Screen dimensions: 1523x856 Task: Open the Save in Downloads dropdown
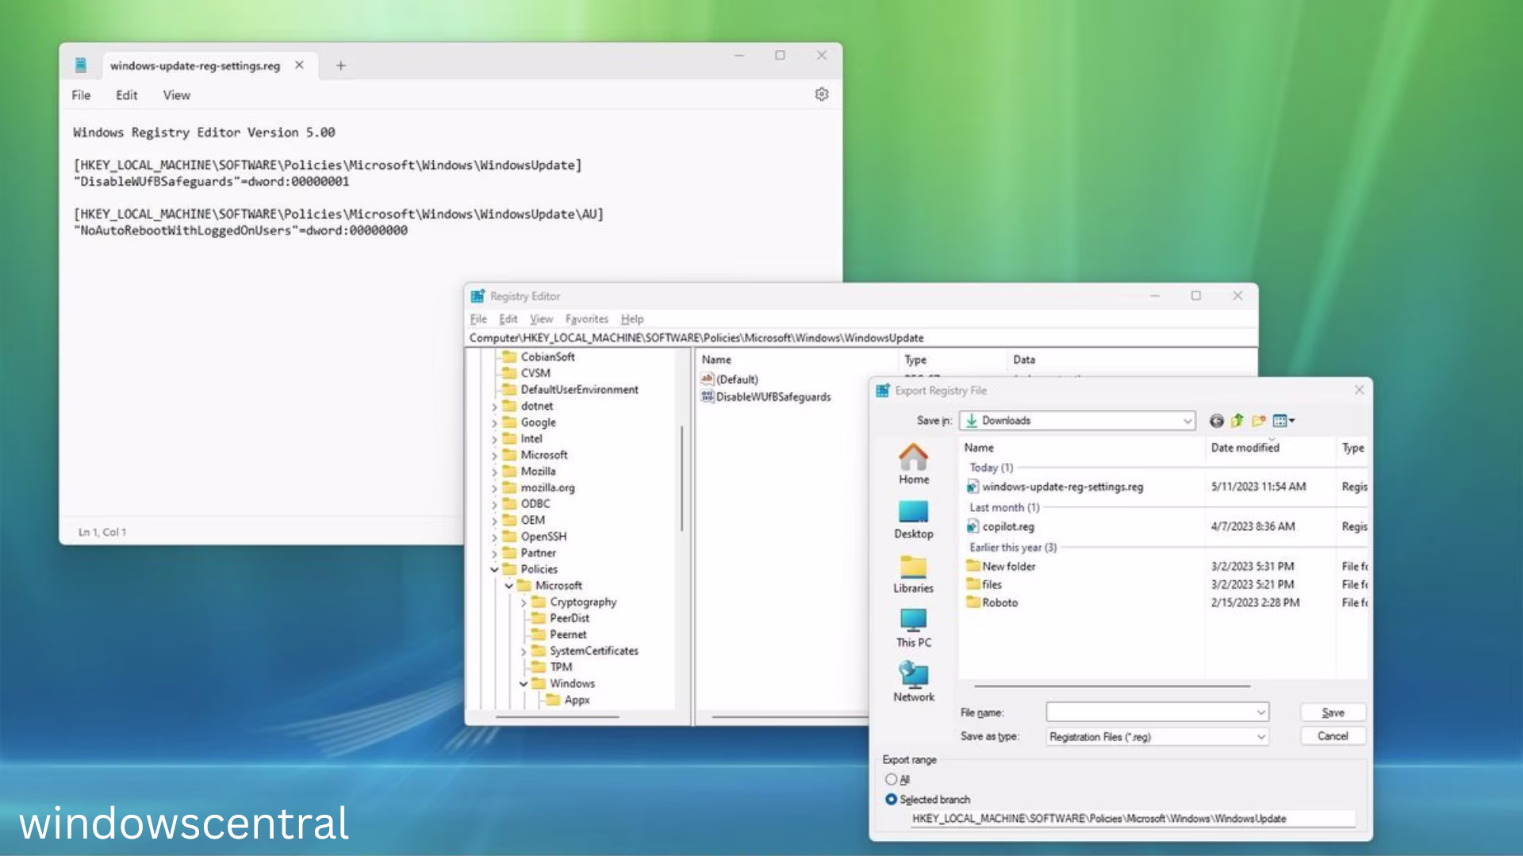(x=1077, y=421)
